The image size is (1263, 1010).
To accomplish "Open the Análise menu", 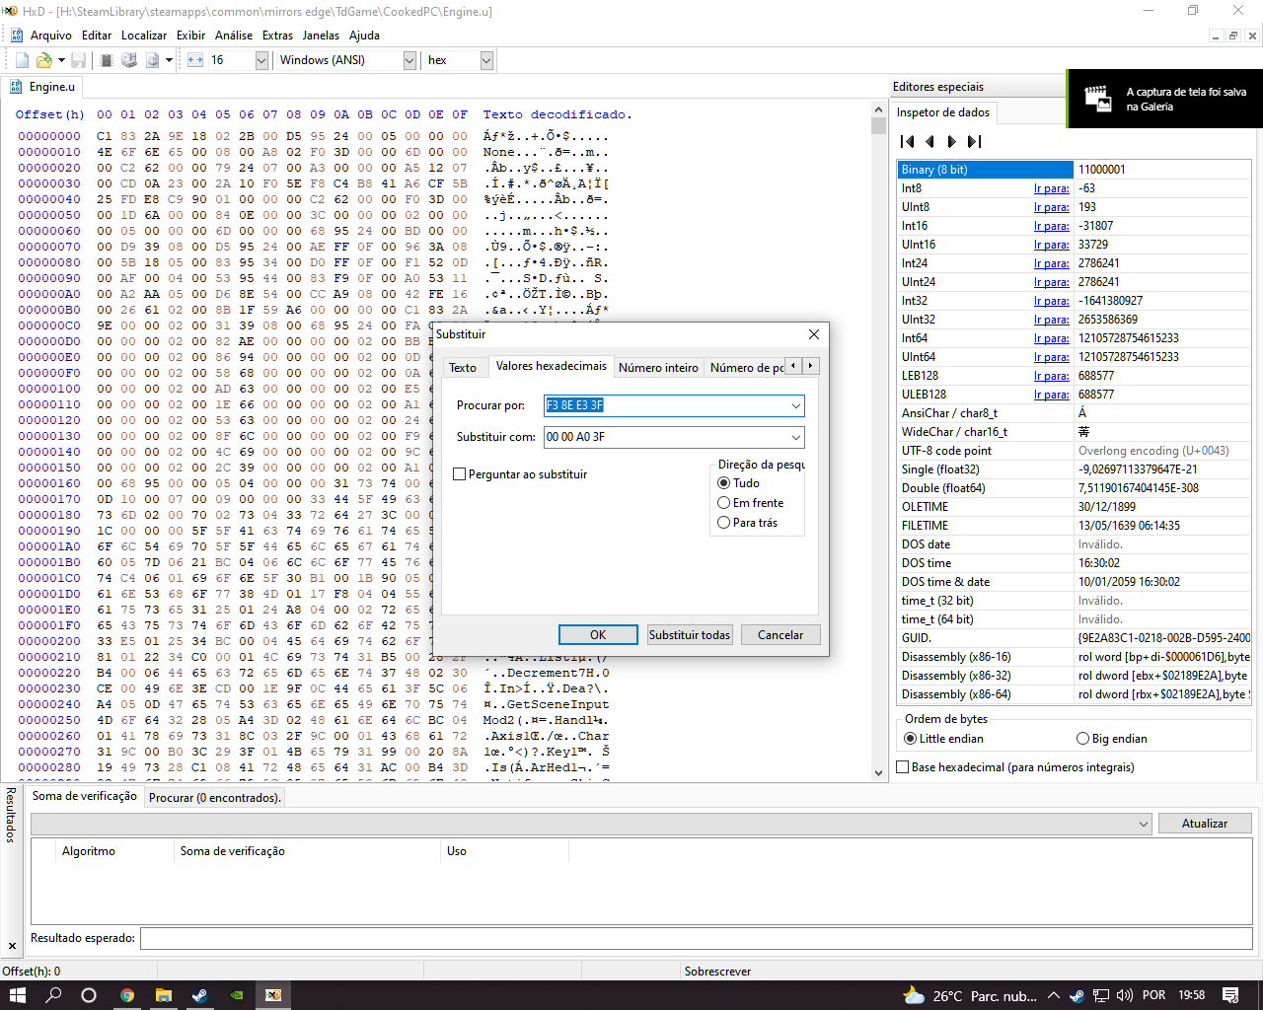I will pyautogui.click(x=234, y=36).
